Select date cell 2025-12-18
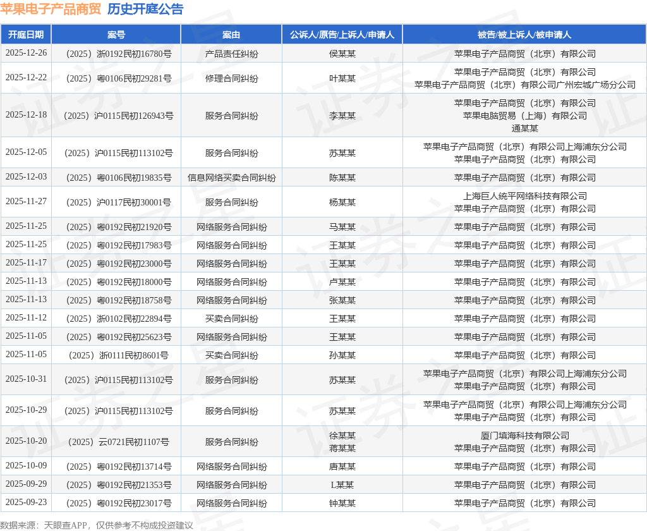Screen dimensions: 647x531 (26, 115)
